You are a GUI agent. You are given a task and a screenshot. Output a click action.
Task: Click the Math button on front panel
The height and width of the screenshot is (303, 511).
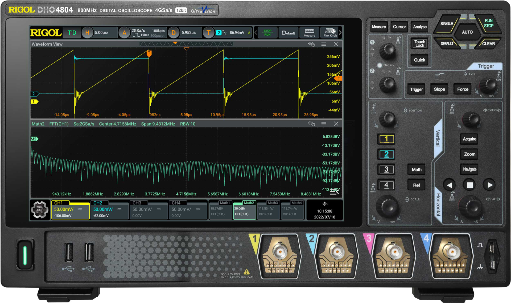(x=417, y=170)
